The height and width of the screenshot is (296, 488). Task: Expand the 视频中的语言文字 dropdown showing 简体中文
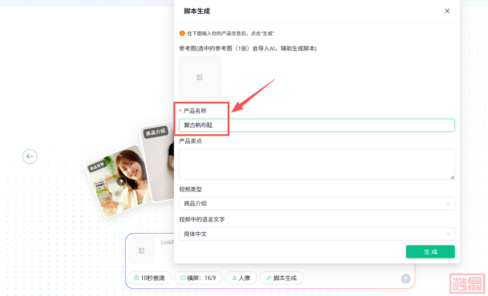(x=316, y=234)
